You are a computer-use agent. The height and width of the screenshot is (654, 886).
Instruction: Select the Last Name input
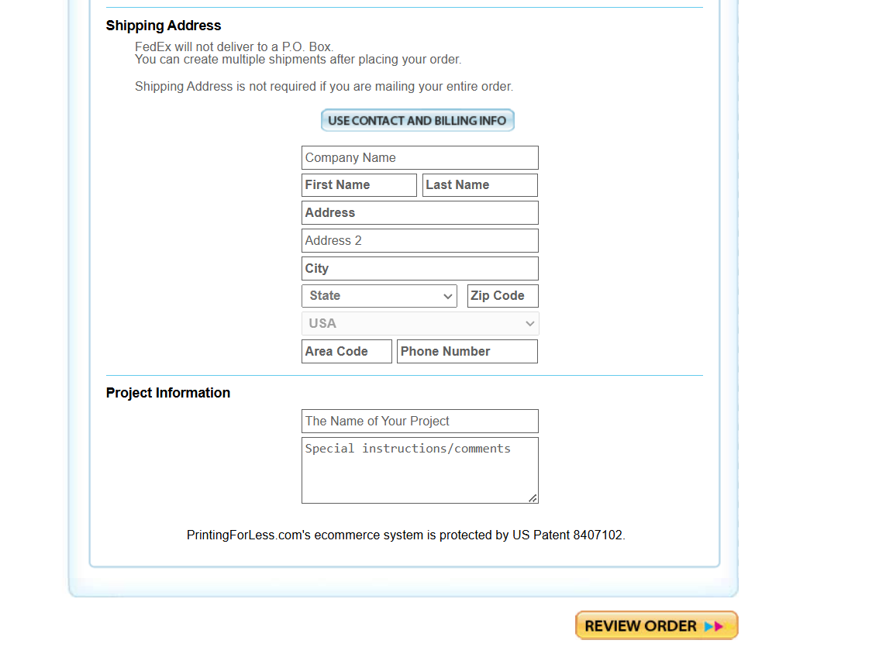pyautogui.click(x=480, y=185)
